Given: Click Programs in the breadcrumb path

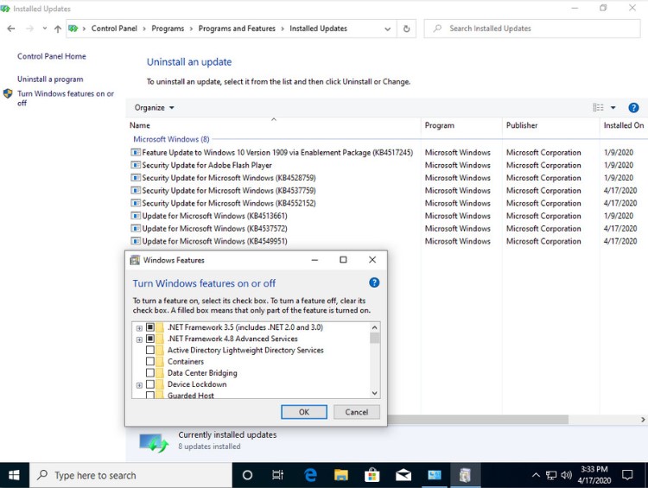Looking at the screenshot, I should tap(168, 29).
